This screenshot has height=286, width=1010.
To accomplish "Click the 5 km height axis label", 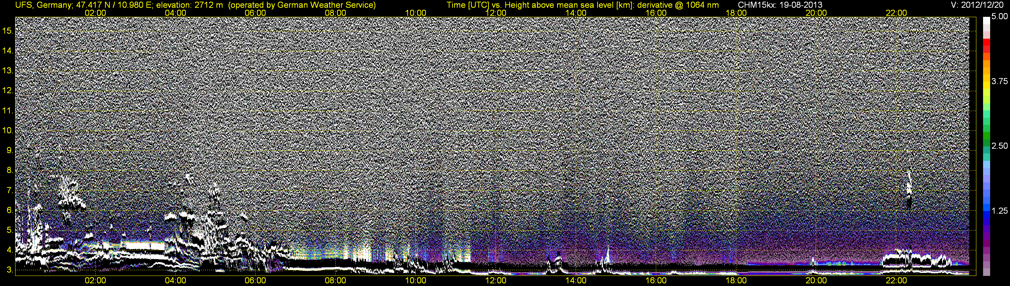I will [9, 230].
